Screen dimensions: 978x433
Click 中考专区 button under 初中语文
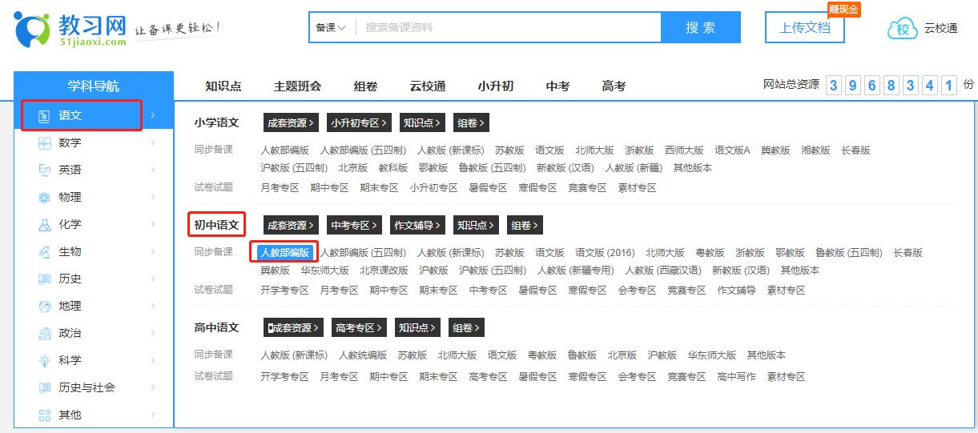tap(355, 226)
